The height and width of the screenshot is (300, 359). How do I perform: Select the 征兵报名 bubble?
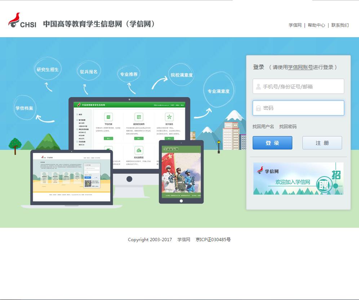(89, 71)
